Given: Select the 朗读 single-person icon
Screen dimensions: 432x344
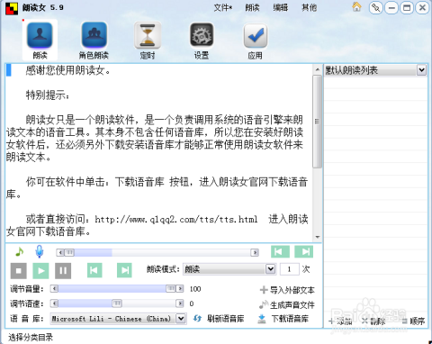Looking at the screenshot, I should pos(40,35).
